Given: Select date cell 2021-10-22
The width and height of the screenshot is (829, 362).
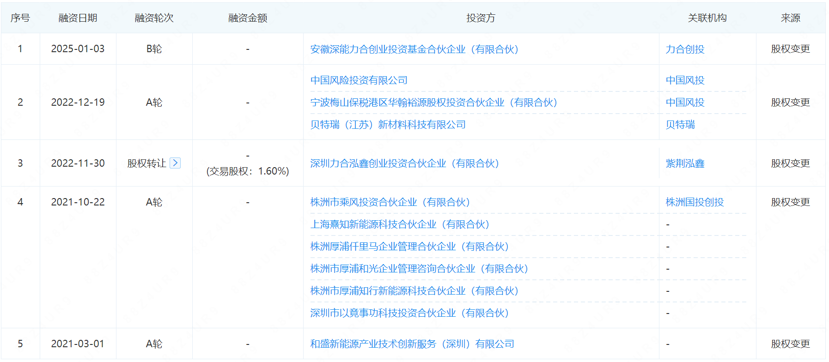Looking at the screenshot, I should pyautogui.click(x=78, y=202).
